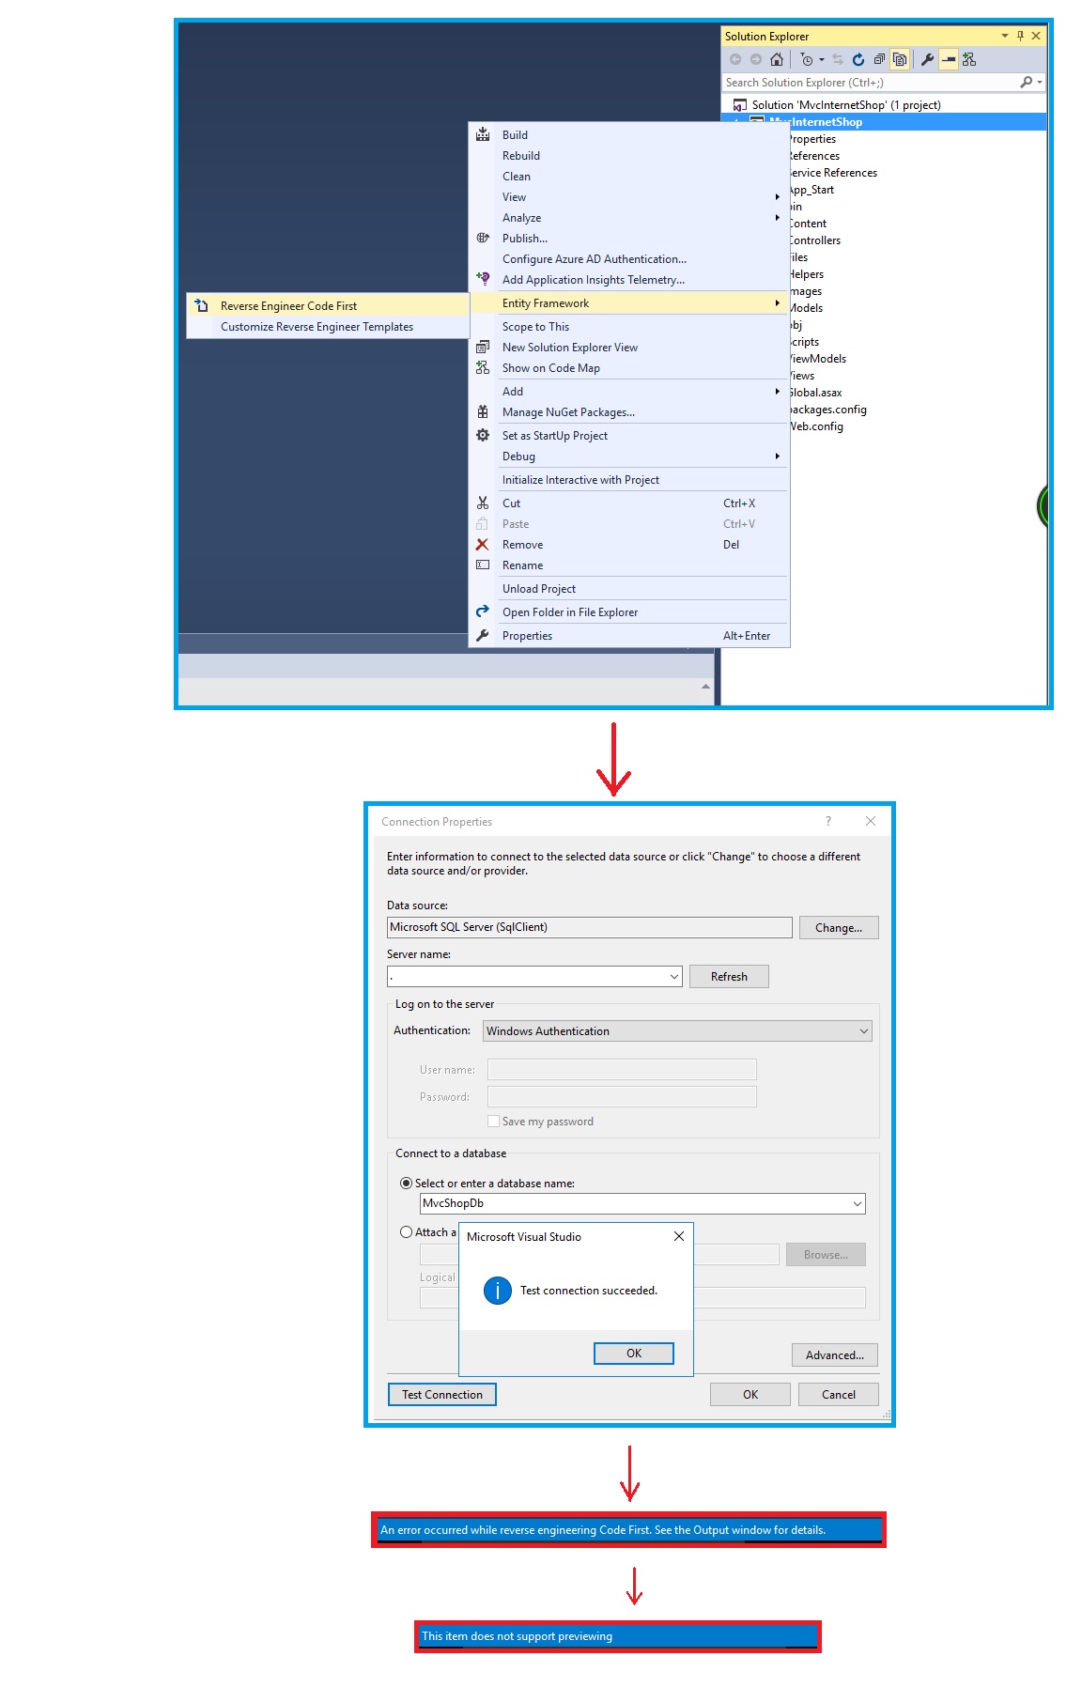Choose Unload Project
1082x1687 pixels.
(628, 589)
